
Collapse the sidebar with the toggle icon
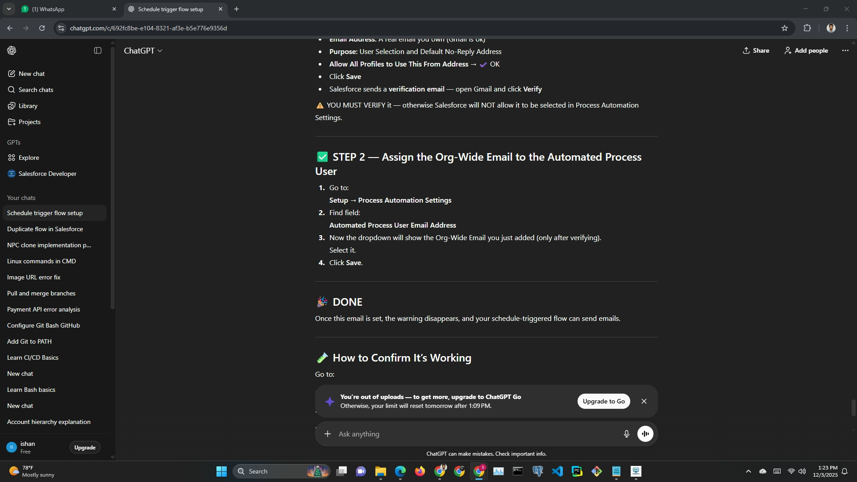98,50
